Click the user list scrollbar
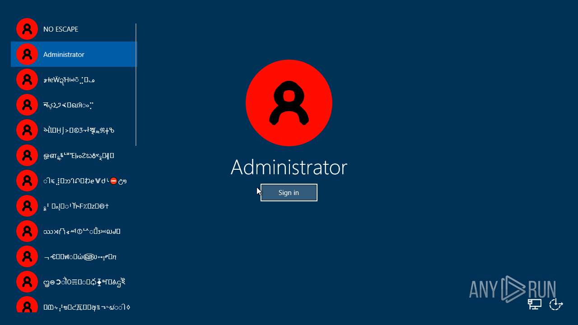This screenshot has width=578, height=325. [136, 84]
